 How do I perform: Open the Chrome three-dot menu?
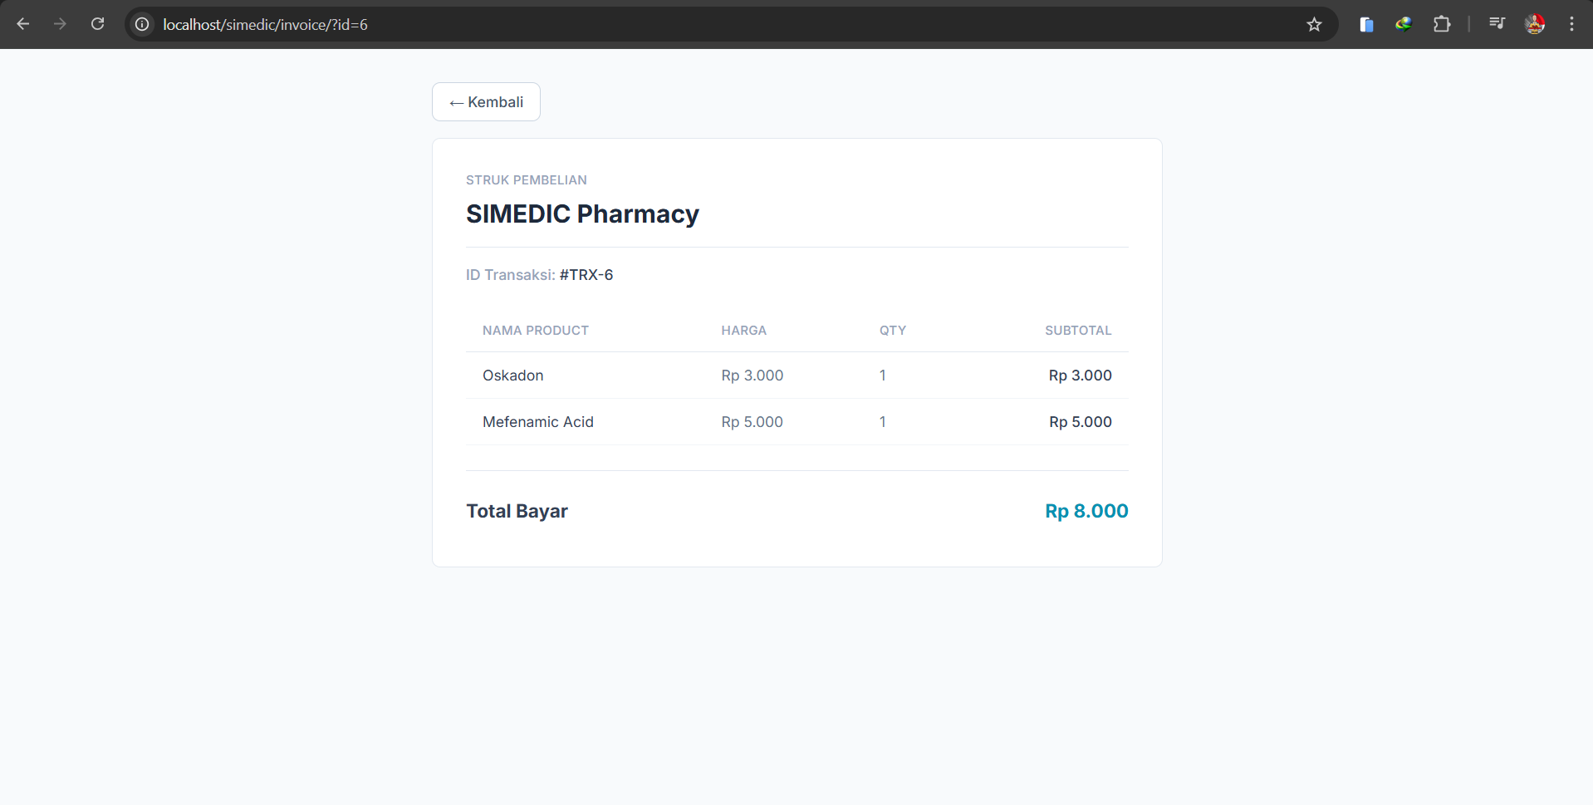[1571, 24]
